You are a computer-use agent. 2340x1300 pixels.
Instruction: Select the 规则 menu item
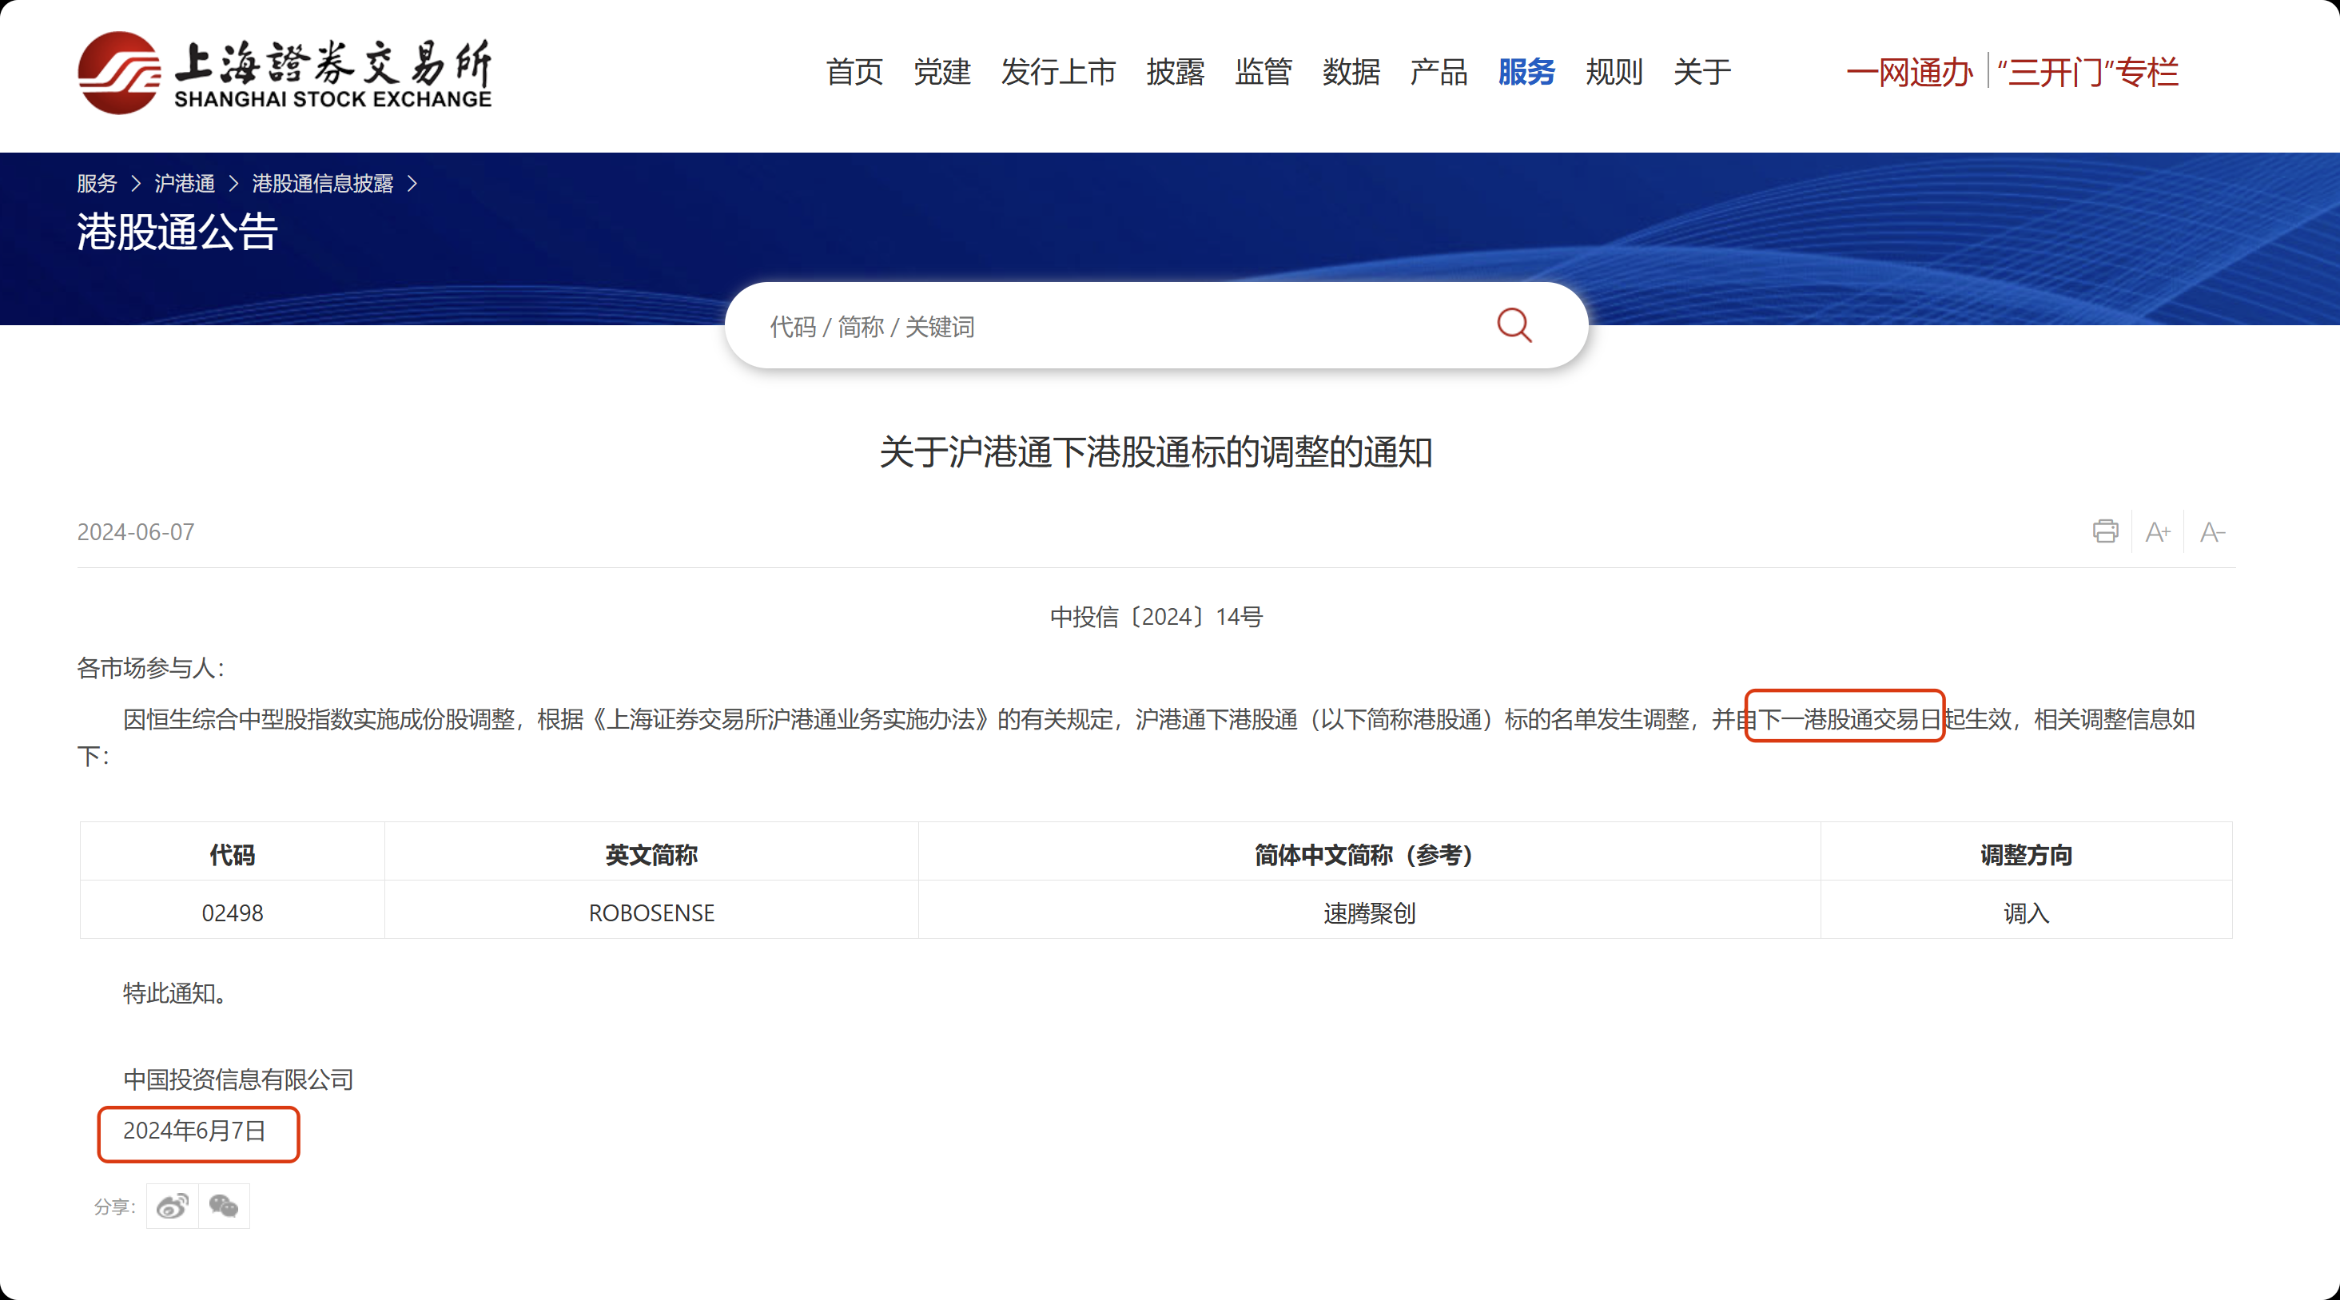click(x=1614, y=72)
